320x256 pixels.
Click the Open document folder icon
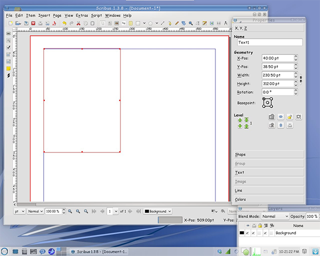pyautogui.click(x=18, y=23)
